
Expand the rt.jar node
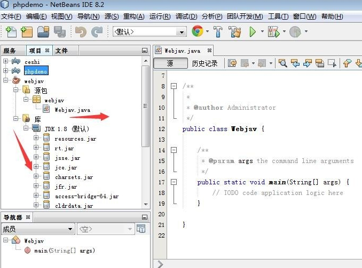[36, 147]
